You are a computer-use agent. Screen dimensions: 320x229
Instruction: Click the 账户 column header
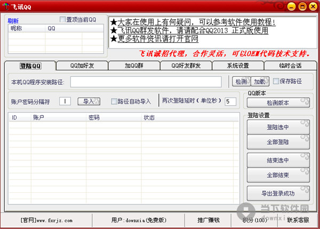tap(59, 117)
